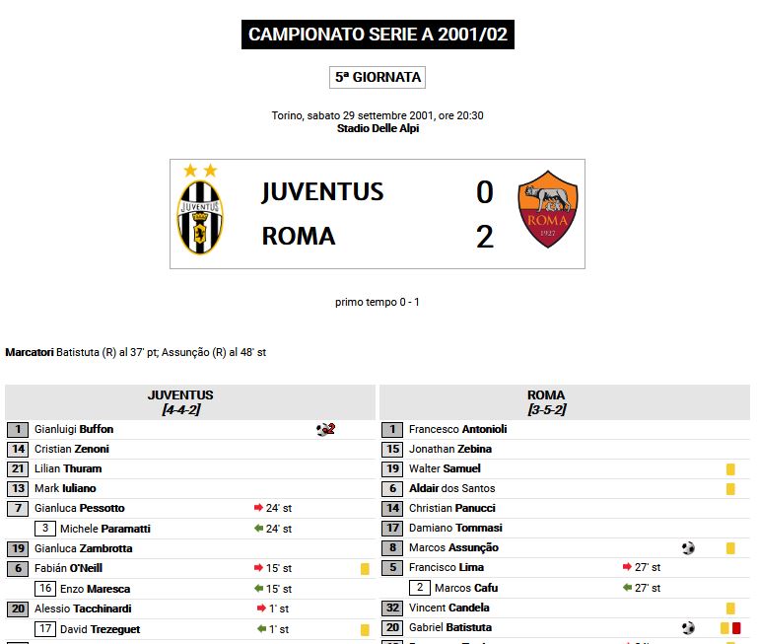Click shirt number 21 beside Thuram
Image resolution: width=757 pixels, height=644 pixels.
tap(18, 468)
